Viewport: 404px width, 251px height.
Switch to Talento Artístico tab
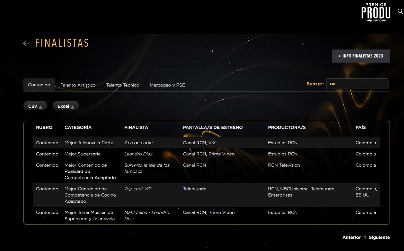pos(78,85)
